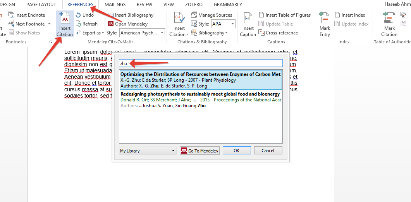Click the Go To Mendeley button
The image size is (411, 202).
[200, 151]
